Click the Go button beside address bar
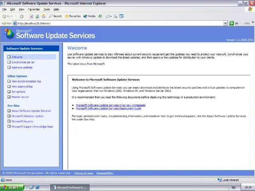The width and height of the screenshot is (255, 191). (234, 23)
